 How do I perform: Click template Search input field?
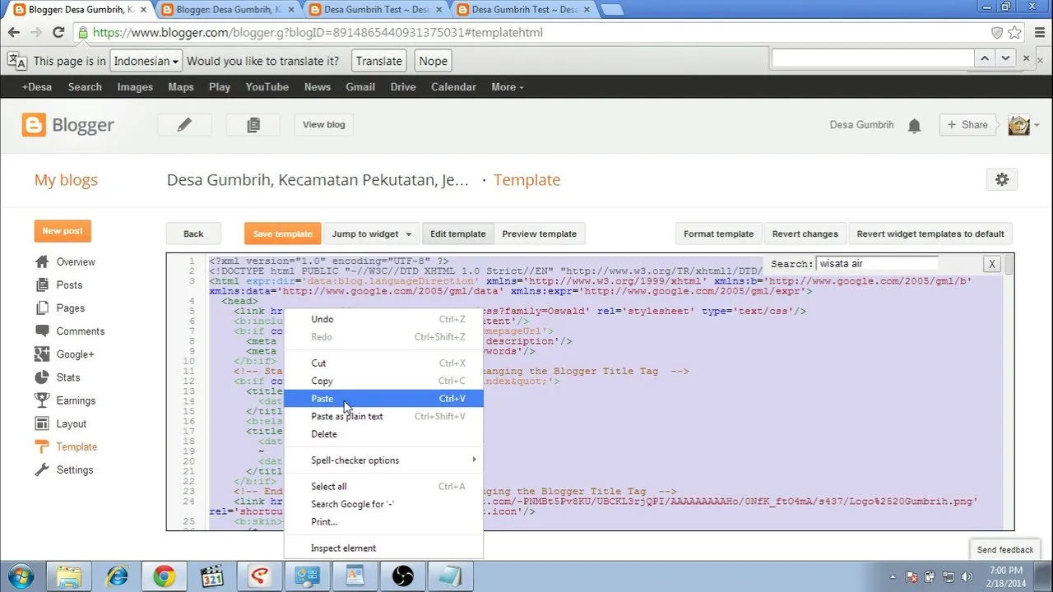tap(877, 264)
